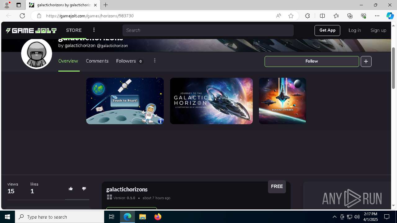Open the vertical spaceship poster thumbnail
Screen dimensions: 397x223
coord(283,101)
